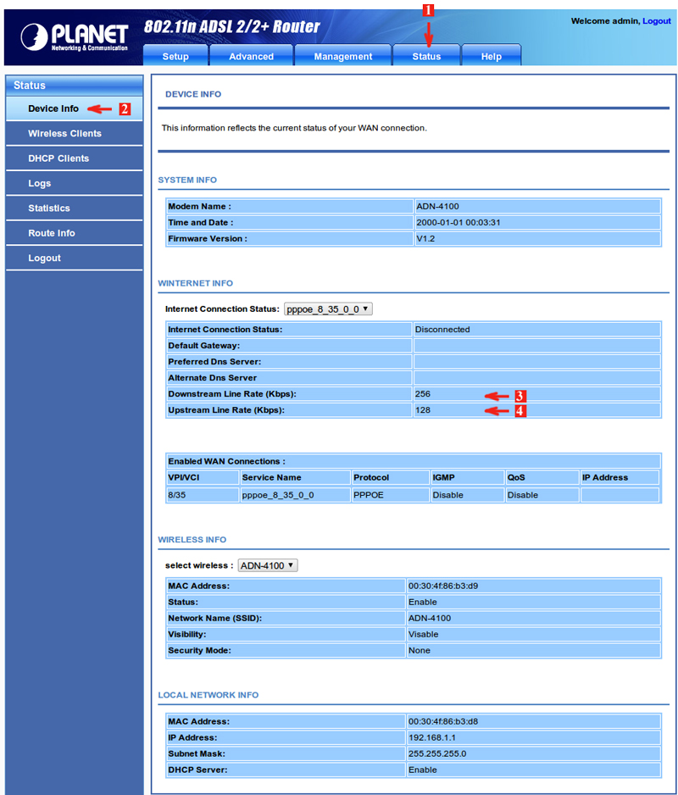Screen dimensions: 678x795
Task: Open the Advanced tab
Action: point(251,56)
